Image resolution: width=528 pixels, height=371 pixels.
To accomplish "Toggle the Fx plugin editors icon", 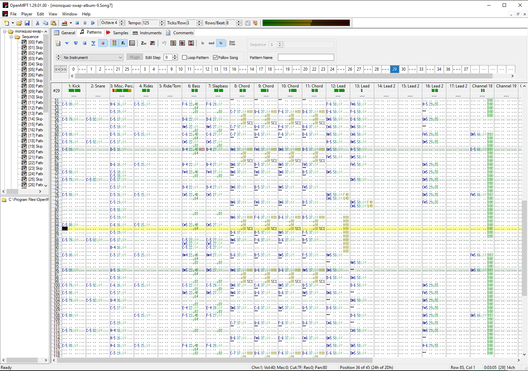I will [x=123, y=43].
